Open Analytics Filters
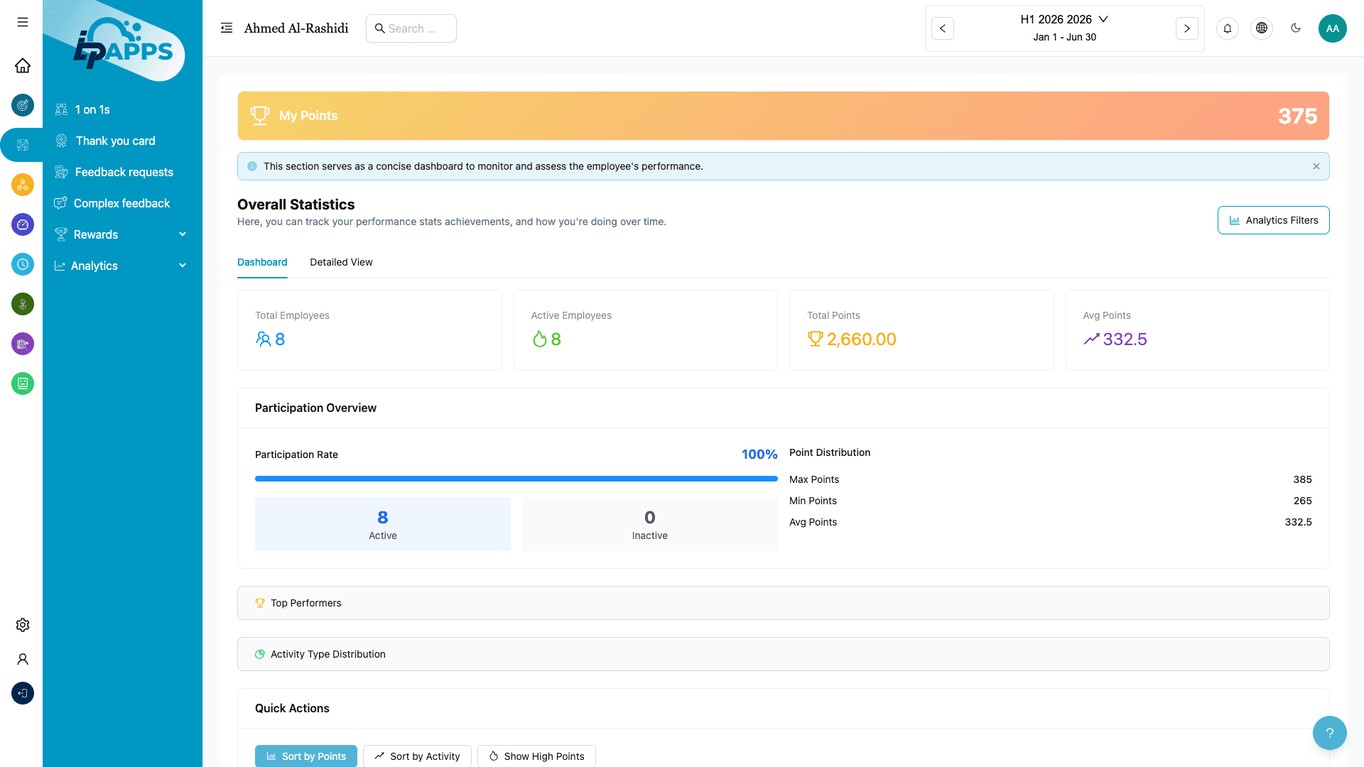1364x767 pixels. (1273, 220)
